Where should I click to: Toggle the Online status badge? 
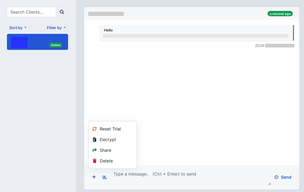pyautogui.click(x=55, y=45)
